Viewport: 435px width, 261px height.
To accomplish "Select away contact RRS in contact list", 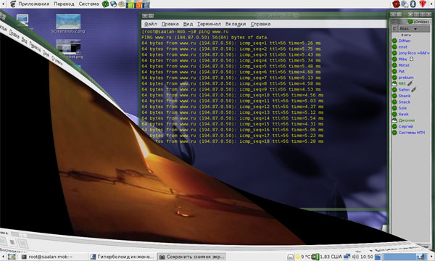I will click(x=402, y=83).
